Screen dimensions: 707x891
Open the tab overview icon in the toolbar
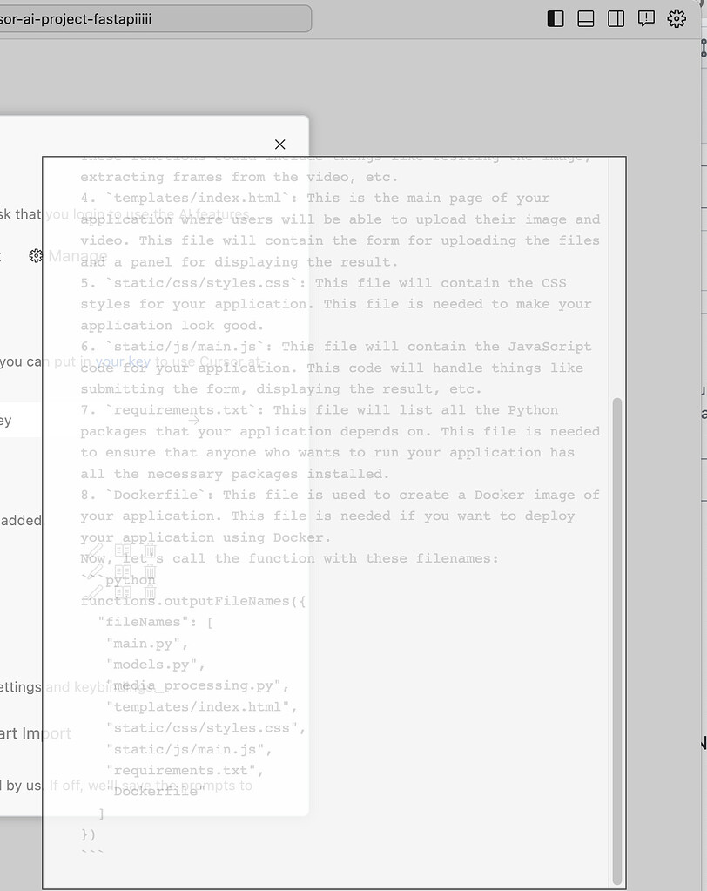pos(585,18)
